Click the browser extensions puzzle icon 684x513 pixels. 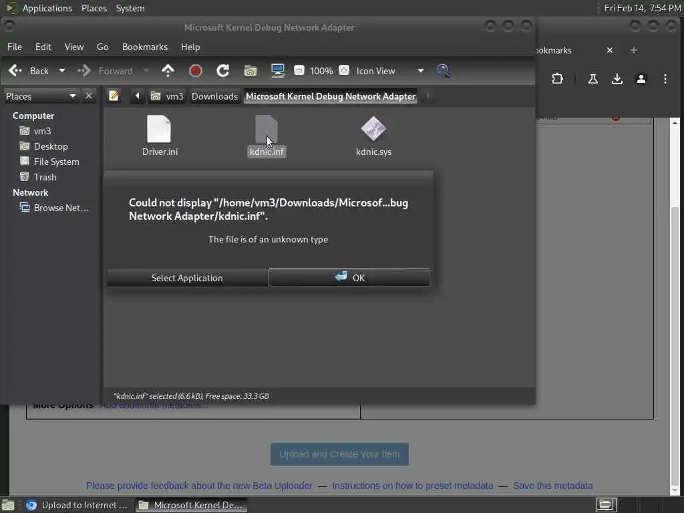[x=557, y=79]
